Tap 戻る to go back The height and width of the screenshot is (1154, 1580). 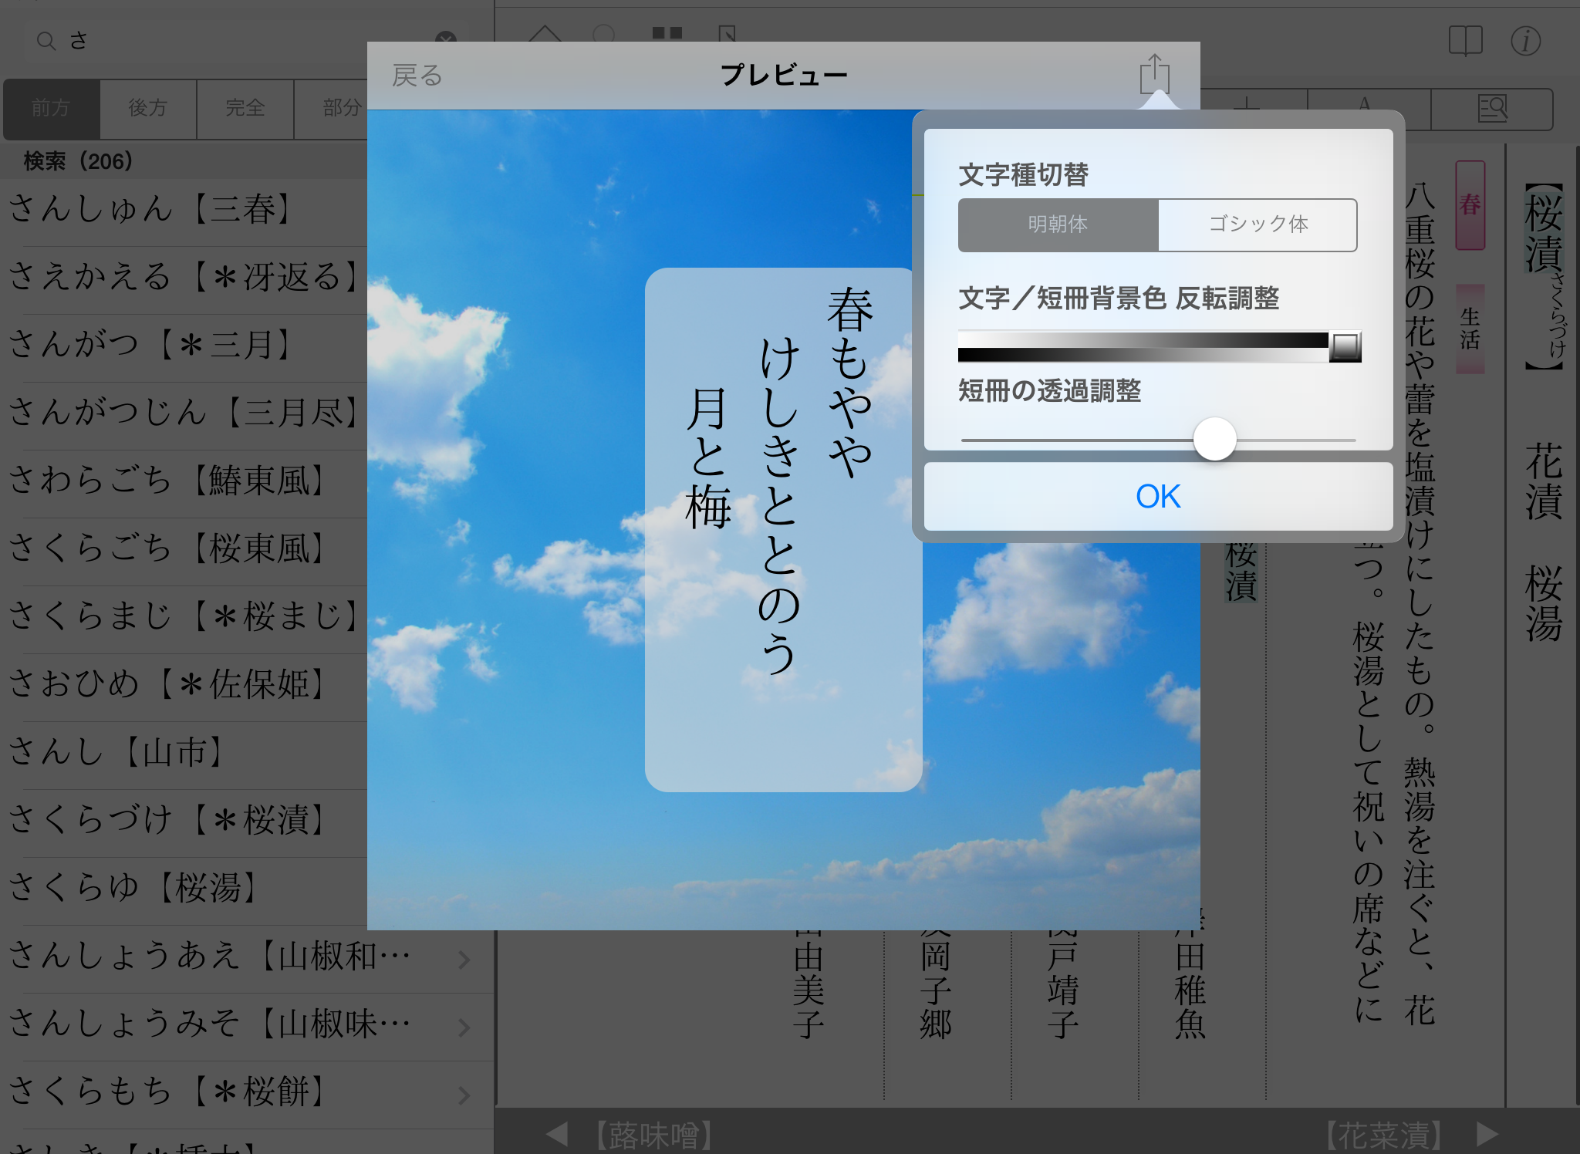(417, 76)
